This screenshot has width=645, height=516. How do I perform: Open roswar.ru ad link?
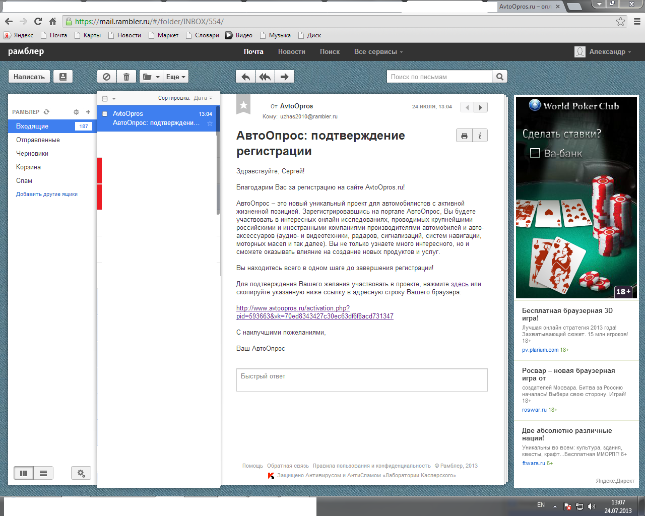click(x=534, y=410)
